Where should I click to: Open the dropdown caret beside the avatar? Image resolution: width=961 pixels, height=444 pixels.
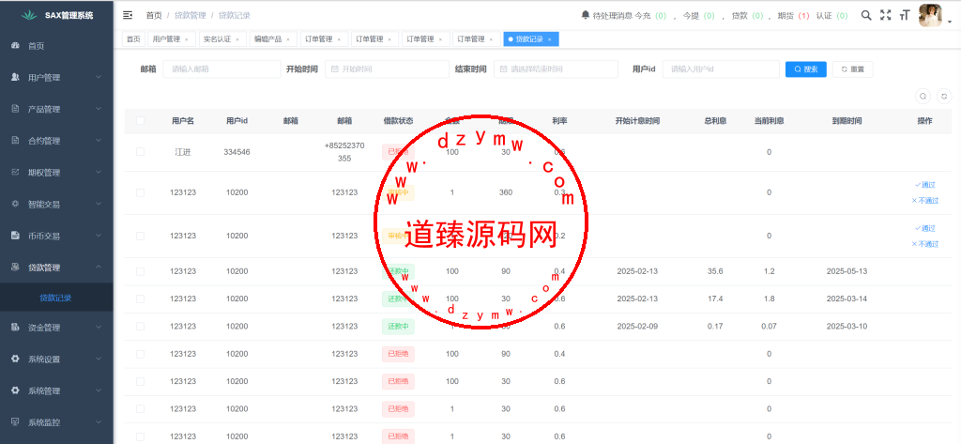pos(950,22)
